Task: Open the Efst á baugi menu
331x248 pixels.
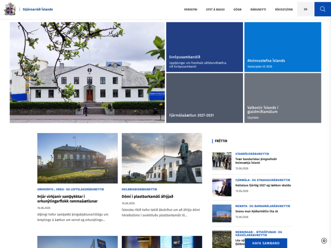Action: 215,10
